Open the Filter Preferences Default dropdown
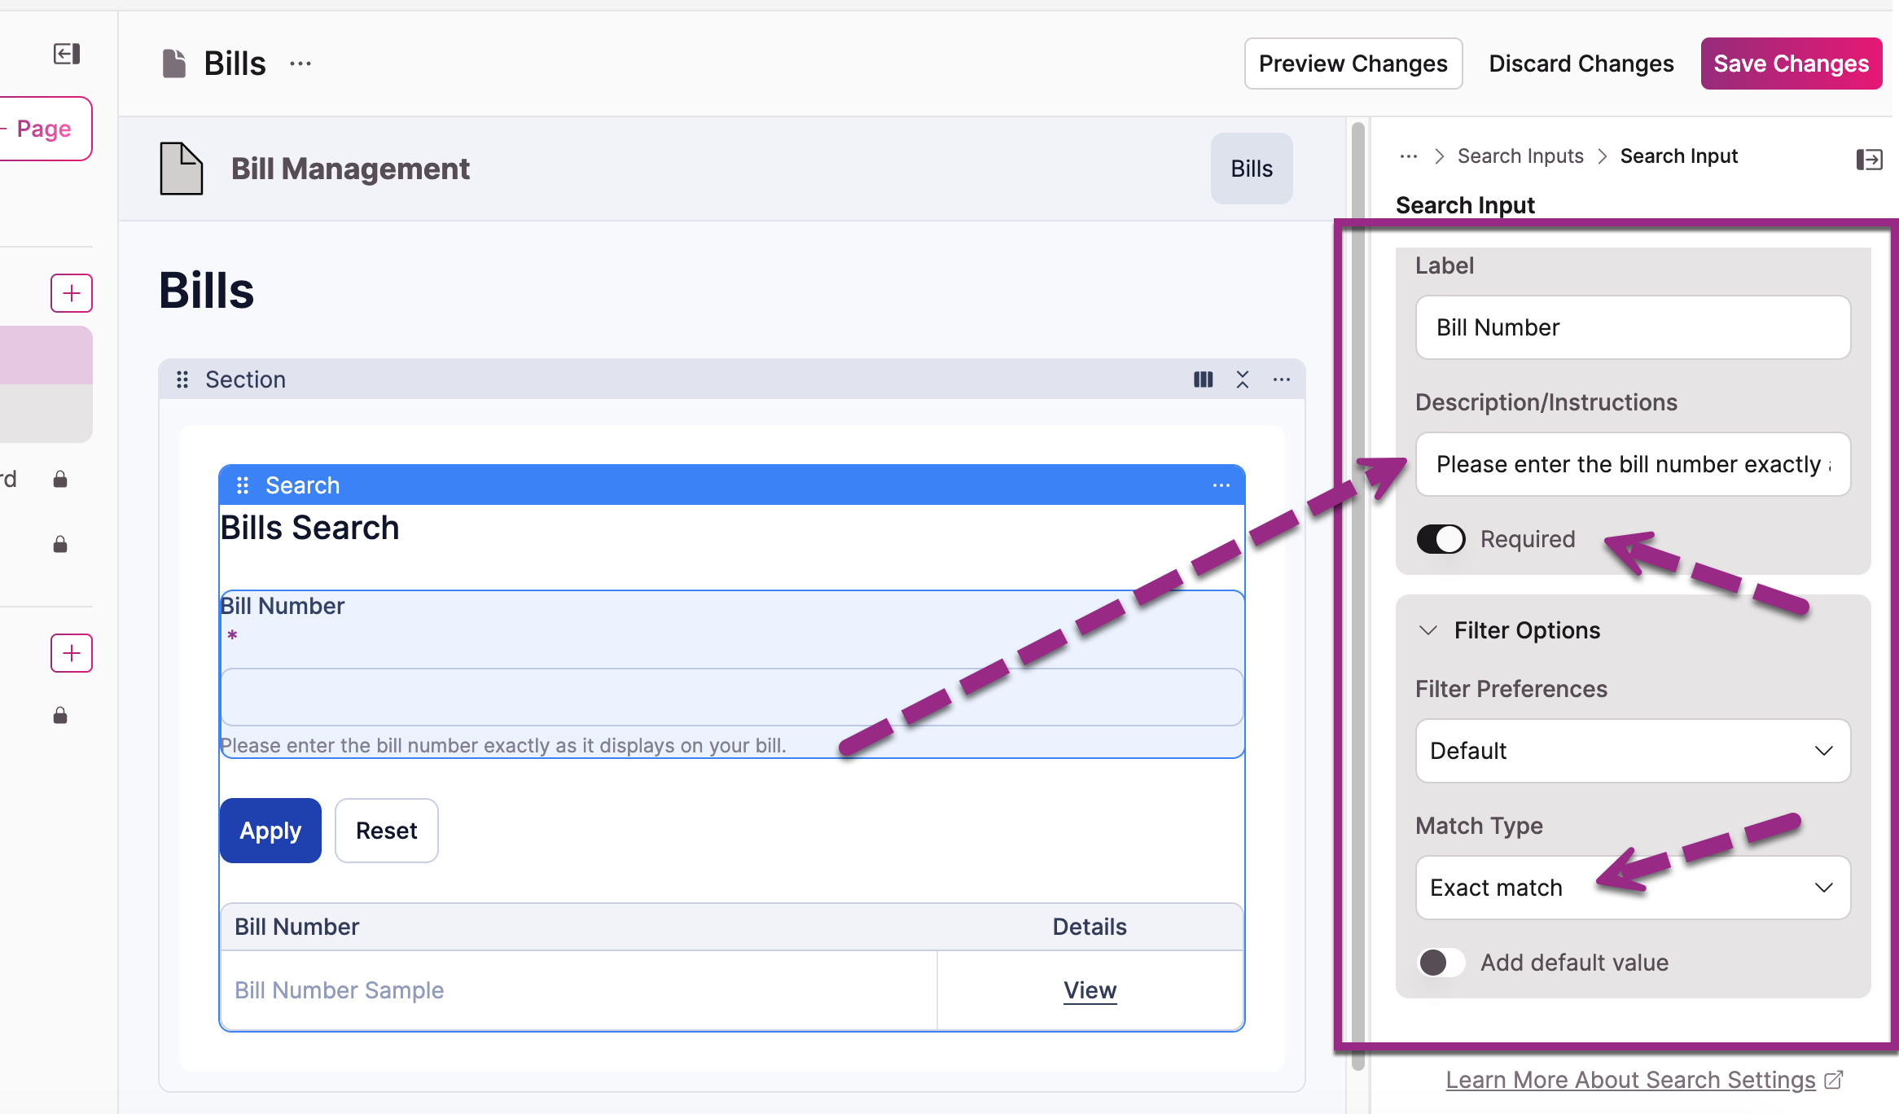 click(1633, 751)
